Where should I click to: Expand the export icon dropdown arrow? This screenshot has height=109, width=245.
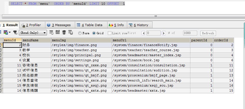[x=10, y=32]
